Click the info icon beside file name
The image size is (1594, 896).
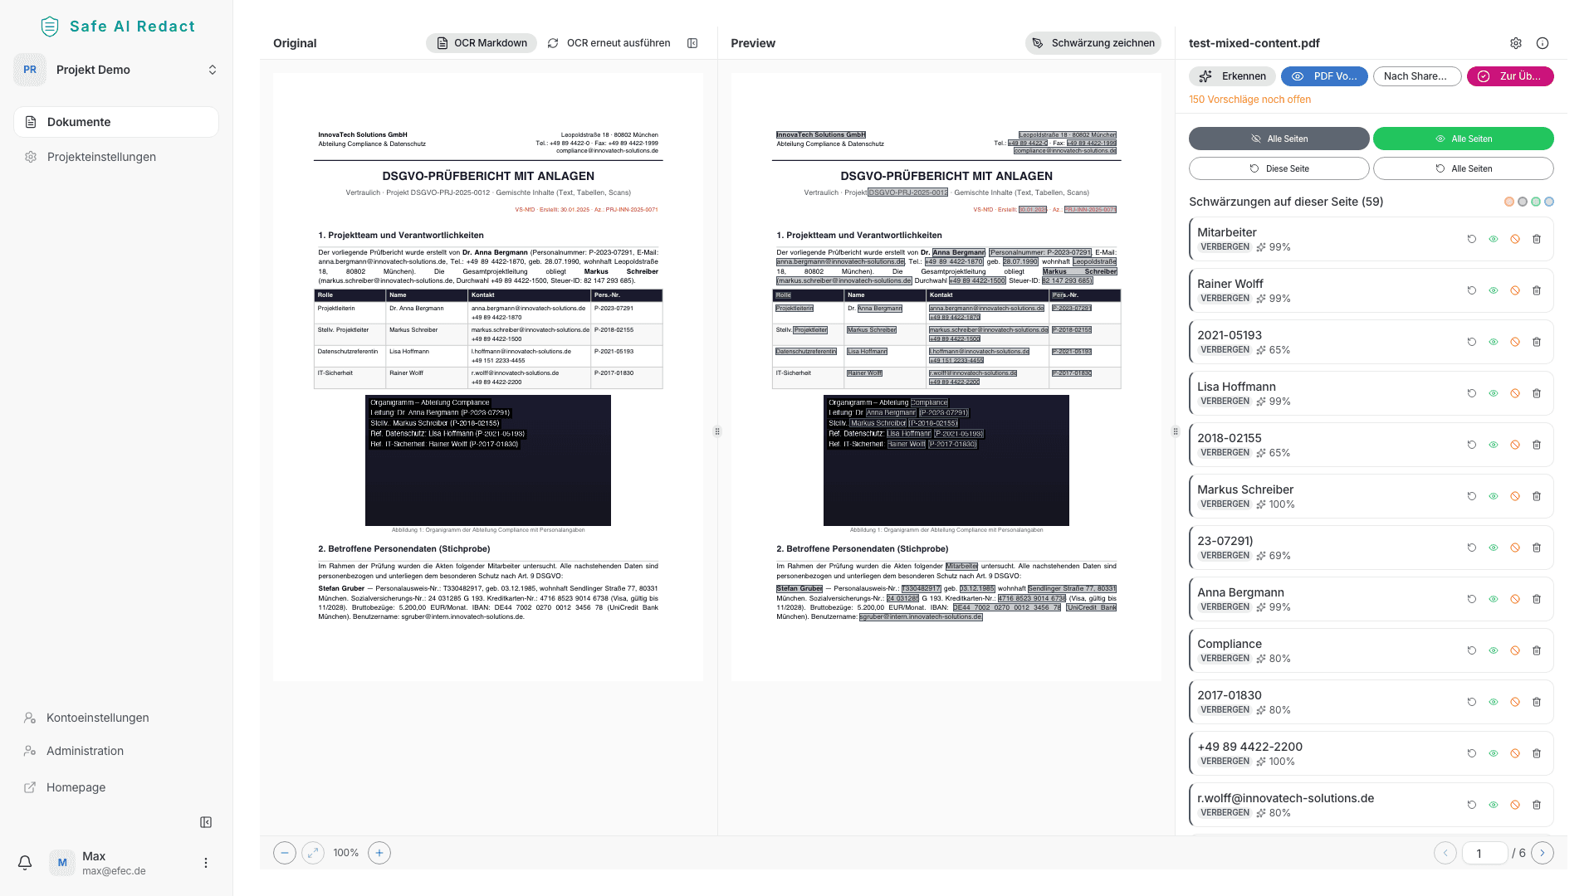(1543, 43)
